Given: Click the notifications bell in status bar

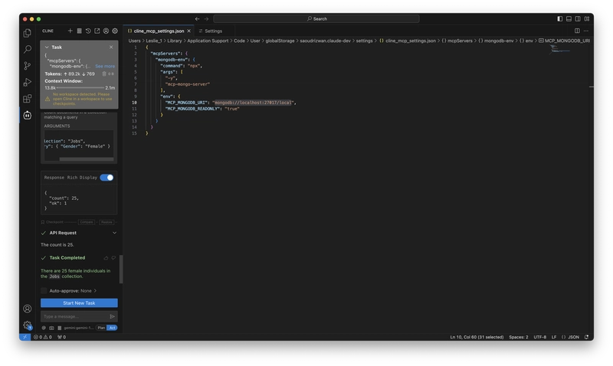Looking at the screenshot, I should click(x=586, y=337).
